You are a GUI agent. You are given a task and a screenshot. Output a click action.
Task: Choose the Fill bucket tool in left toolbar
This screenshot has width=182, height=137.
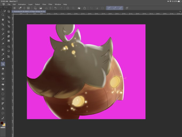[x=3, y=84]
